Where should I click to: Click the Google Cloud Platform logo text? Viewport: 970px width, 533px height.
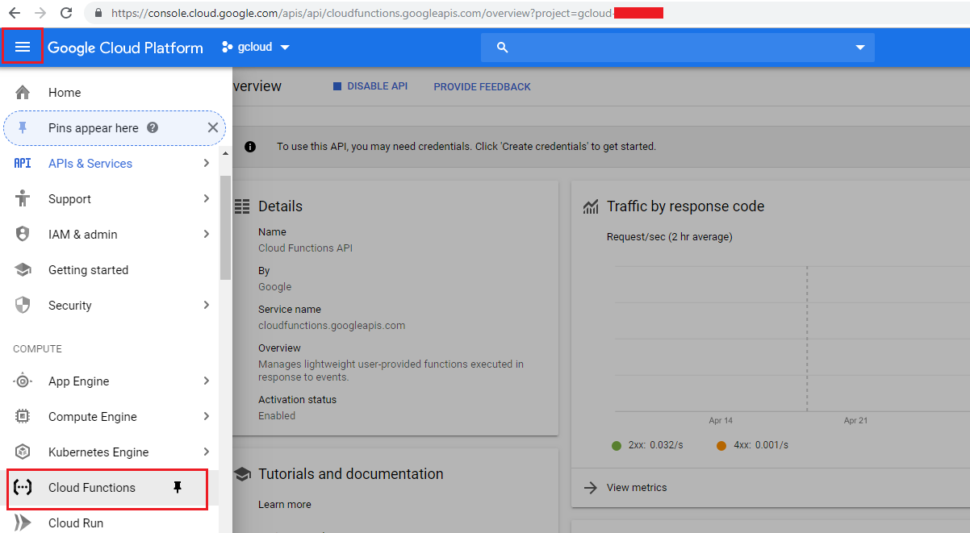point(125,48)
